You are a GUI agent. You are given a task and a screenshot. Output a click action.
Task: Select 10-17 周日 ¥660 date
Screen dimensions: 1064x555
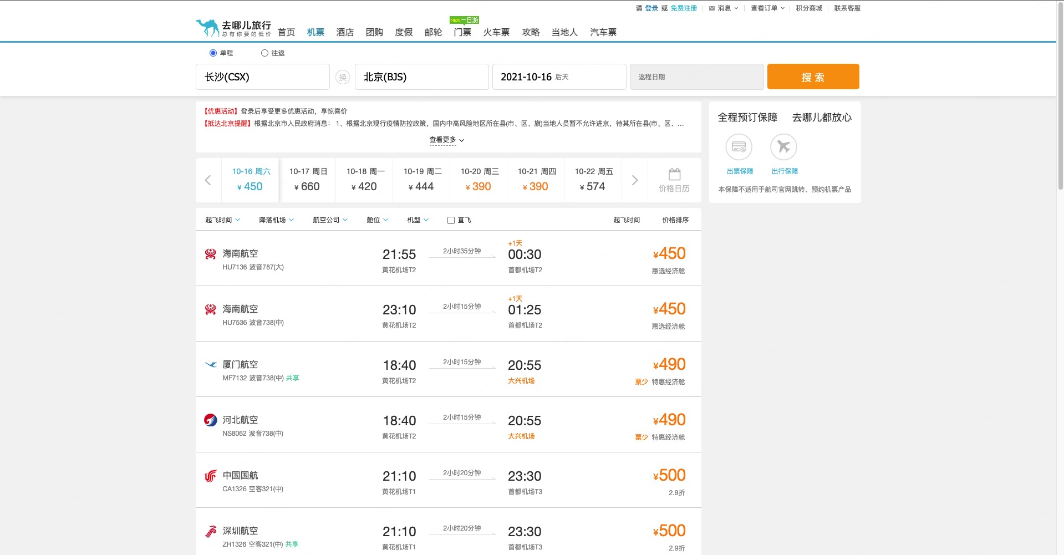[x=308, y=180]
